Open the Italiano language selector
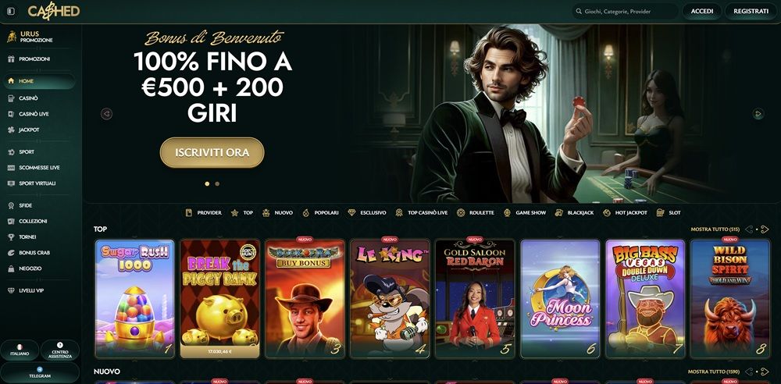The width and height of the screenshot is (781, 384). [x=20, y=350]
